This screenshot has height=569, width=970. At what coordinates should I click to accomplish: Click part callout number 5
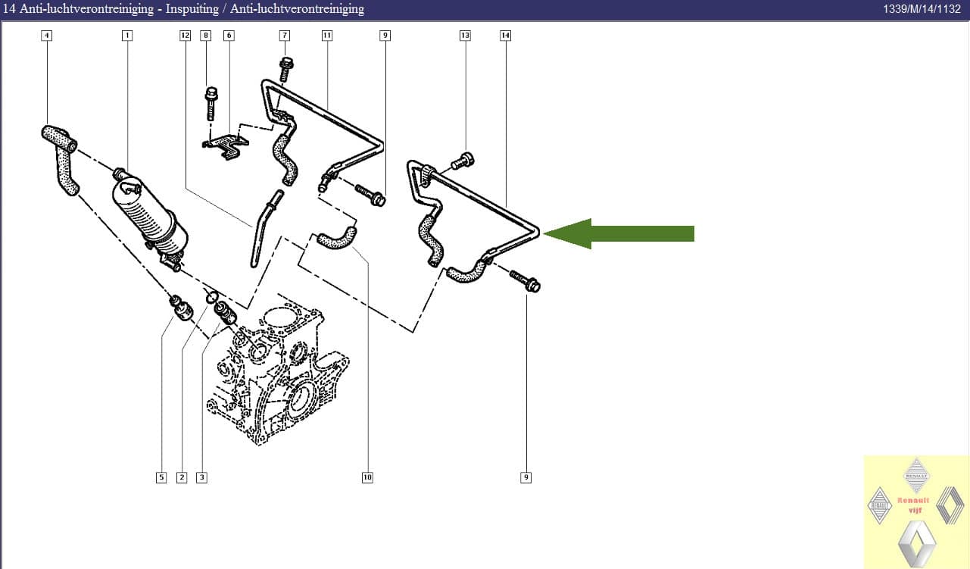coord(161,477)
